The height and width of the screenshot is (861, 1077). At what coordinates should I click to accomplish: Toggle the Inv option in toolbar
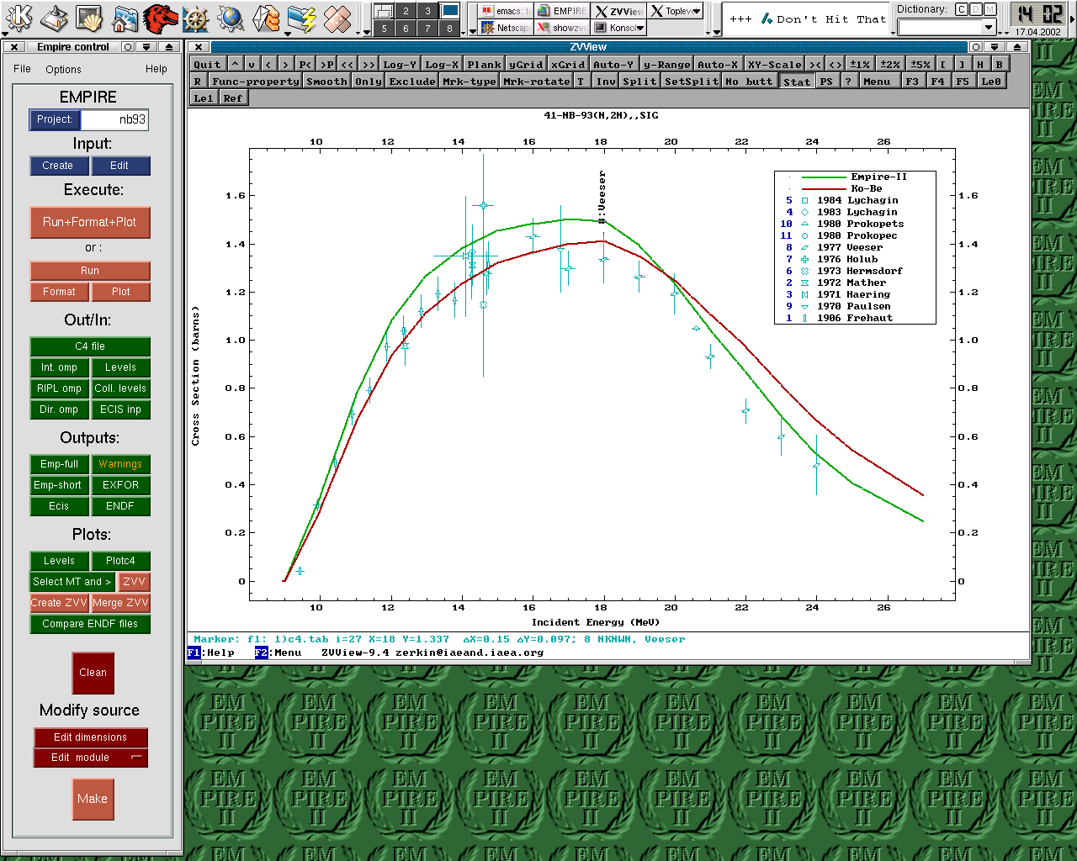[x=606, y=82]
